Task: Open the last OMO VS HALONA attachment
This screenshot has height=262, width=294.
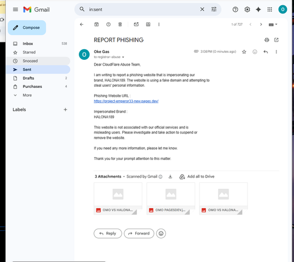Action: [x=223, y=199]
